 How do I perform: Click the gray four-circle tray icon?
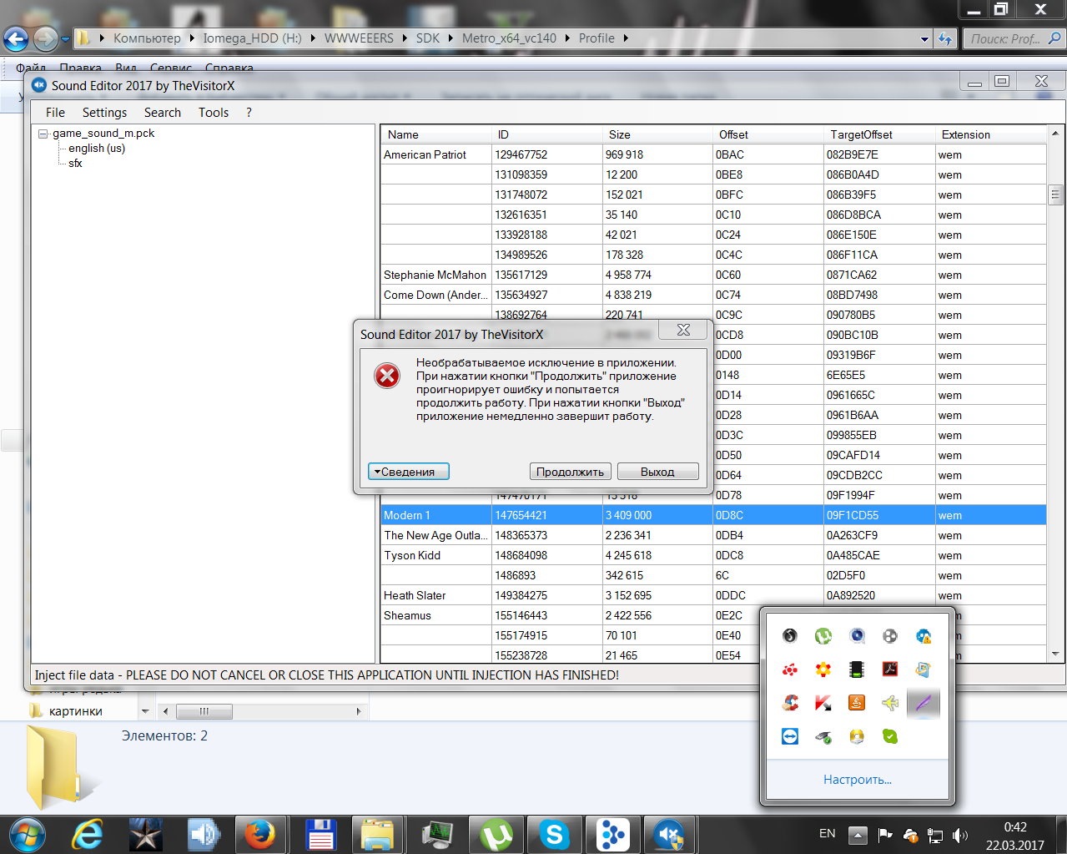tap(890, 636)
